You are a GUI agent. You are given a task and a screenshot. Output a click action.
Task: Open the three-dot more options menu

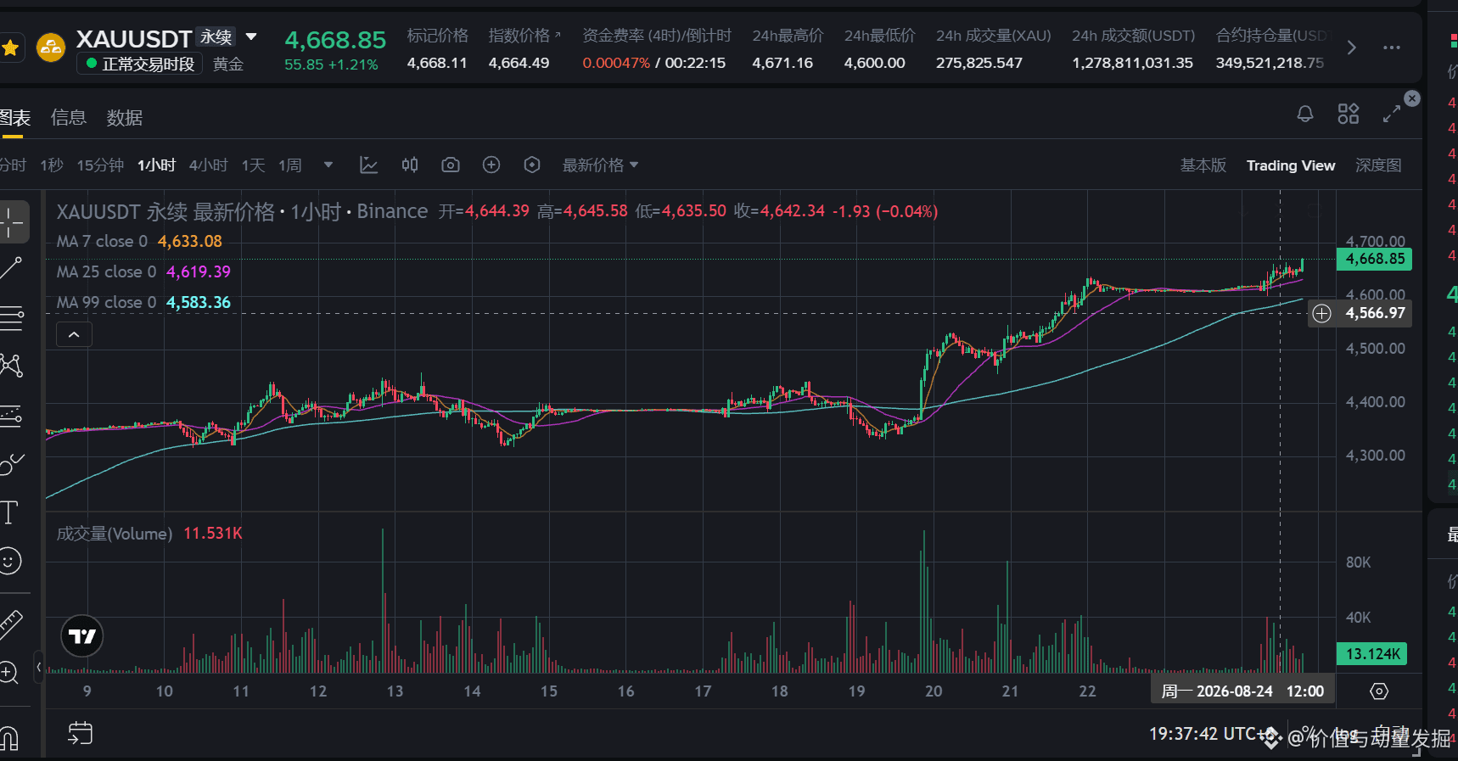(1392, 48)
